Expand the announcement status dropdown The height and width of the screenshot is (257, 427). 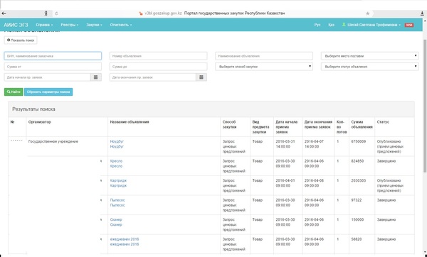[x=370, y=67]
